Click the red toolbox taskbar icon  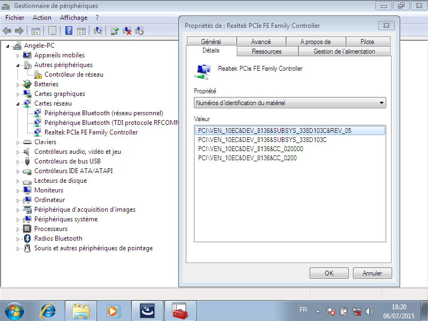(180, 311)
